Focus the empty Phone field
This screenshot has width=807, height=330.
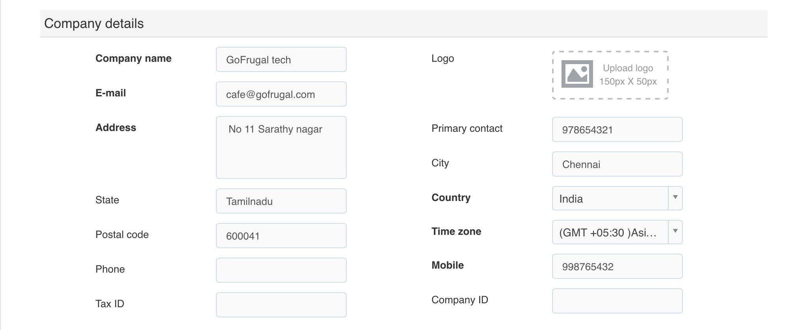pyautogui.click(x=281, y=270)
